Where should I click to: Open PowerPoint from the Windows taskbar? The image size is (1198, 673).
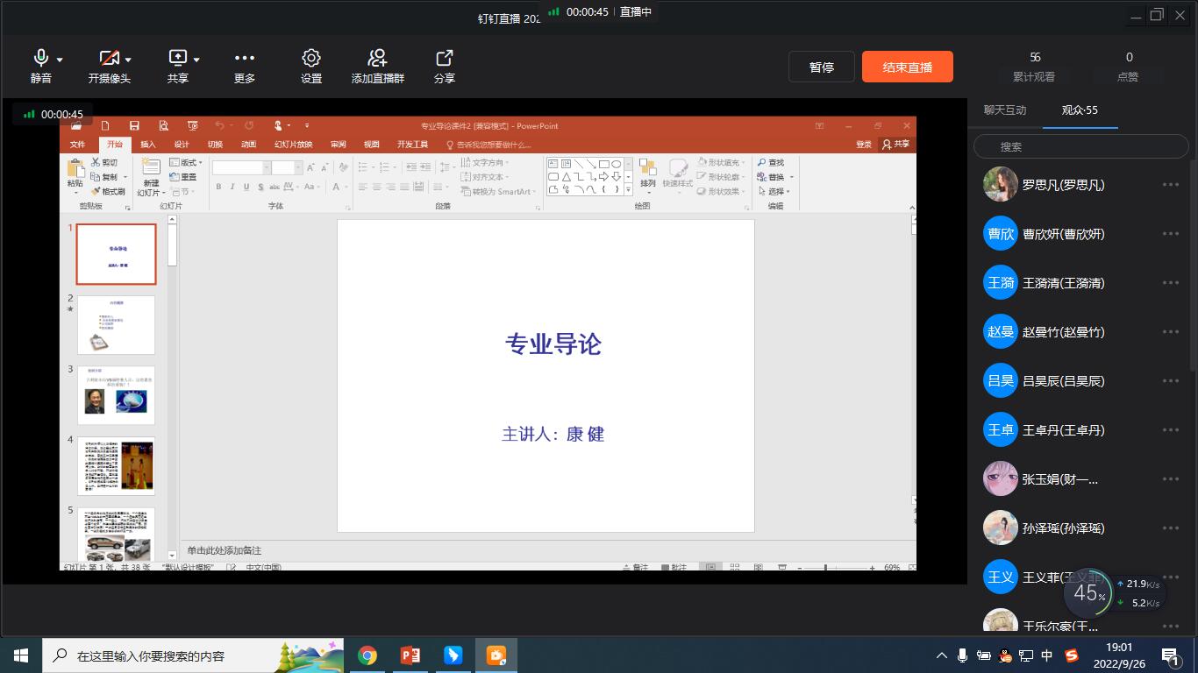click(410, 655)
